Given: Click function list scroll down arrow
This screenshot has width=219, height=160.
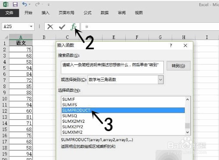Looking at the screenshot, I should (x=187, y=132).
